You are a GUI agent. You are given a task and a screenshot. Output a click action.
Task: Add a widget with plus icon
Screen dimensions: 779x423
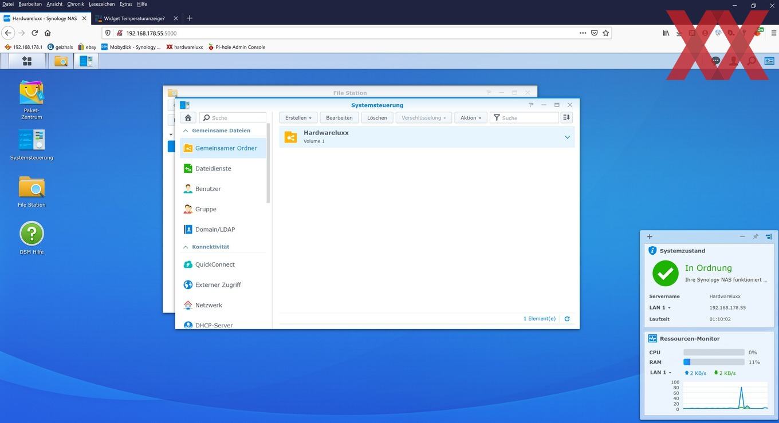point(650,236)
